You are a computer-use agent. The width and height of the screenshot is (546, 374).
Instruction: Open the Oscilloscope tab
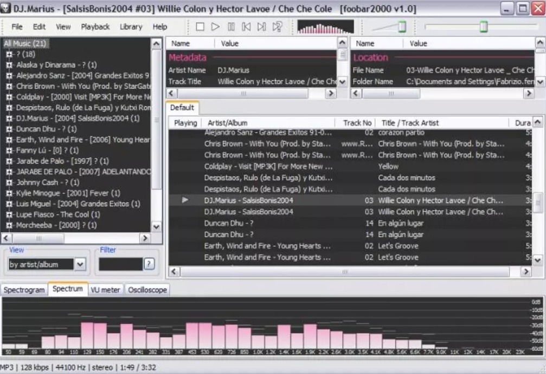coord(147,290)
